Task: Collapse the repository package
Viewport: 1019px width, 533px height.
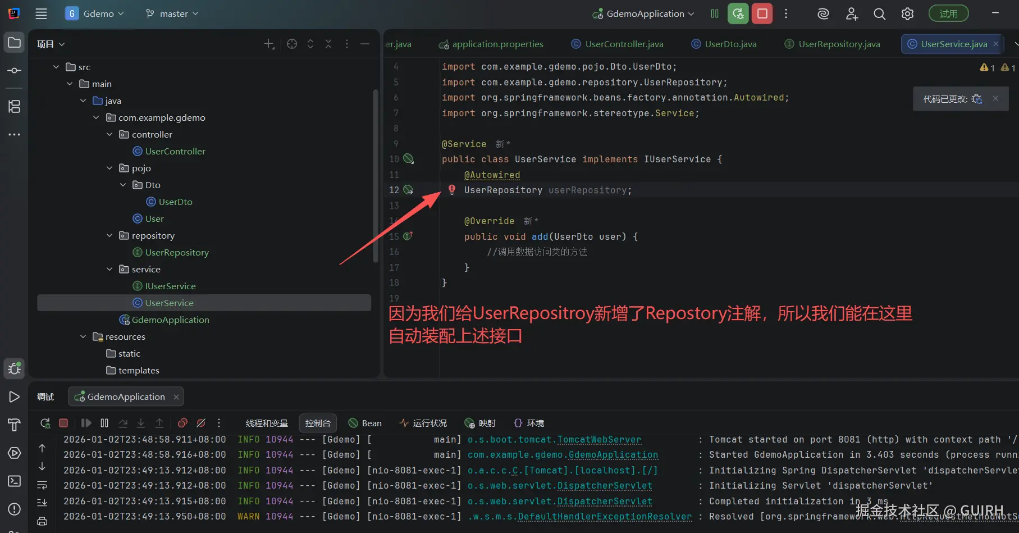Action: [109, 236]
